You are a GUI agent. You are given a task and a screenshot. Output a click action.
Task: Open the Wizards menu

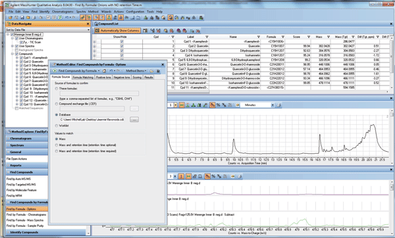click(x=106, y=12)
